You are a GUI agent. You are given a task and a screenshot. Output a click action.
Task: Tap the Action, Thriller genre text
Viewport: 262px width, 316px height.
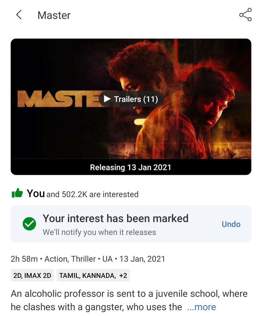(70, 259)
